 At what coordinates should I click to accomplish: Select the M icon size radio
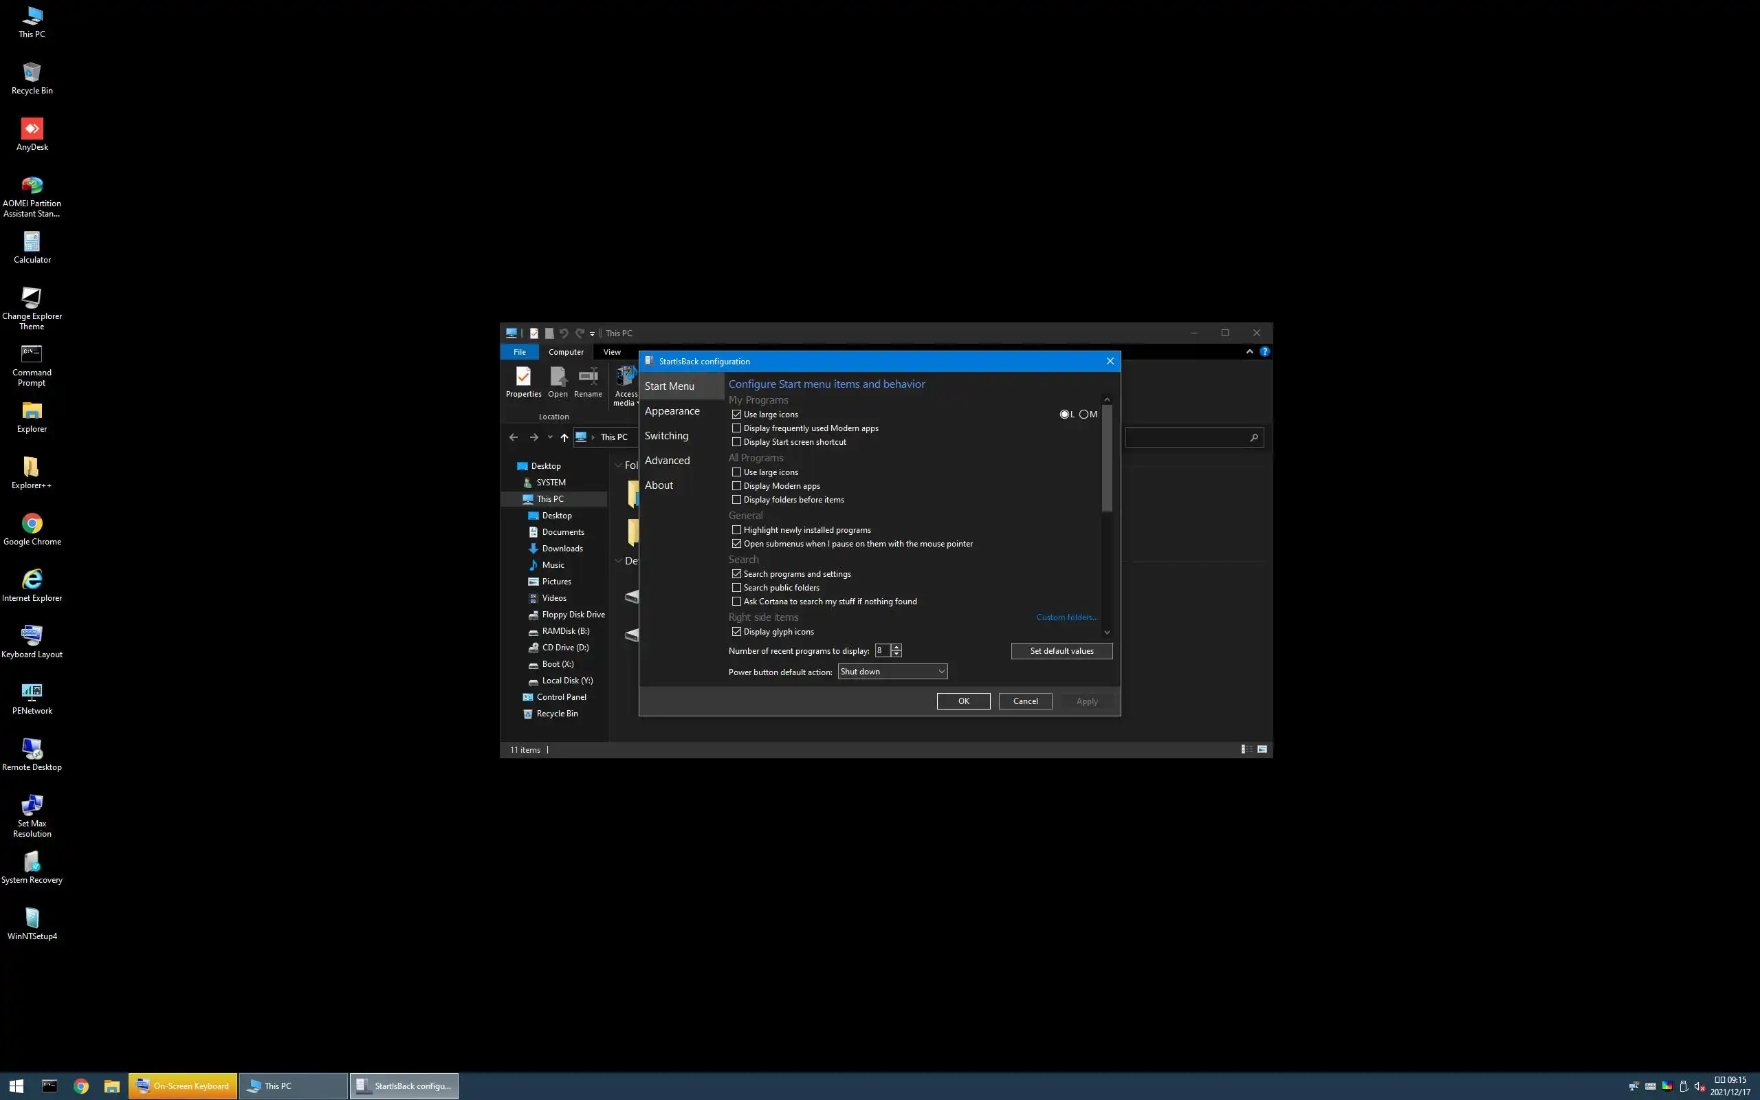click(x=1083, y=415)
